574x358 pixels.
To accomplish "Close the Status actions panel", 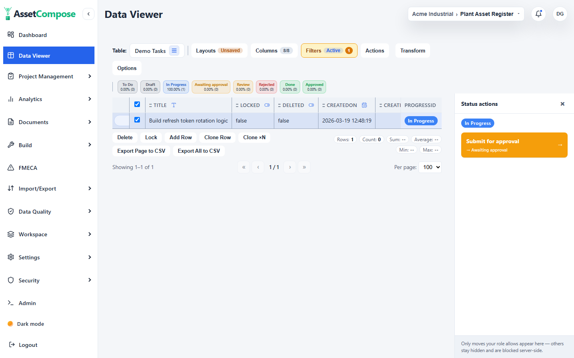I will 562,104.
